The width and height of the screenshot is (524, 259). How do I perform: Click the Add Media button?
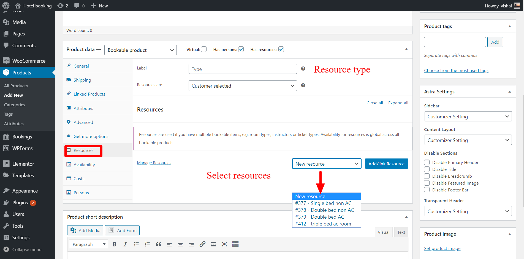(x=85, y=230)
